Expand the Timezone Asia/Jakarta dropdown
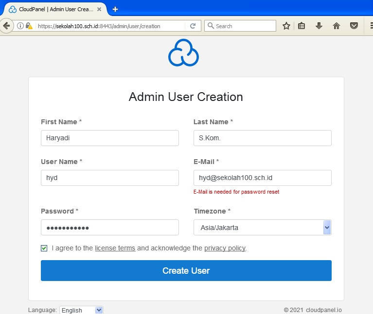This screenshot has width=373, height=314. 327,227
